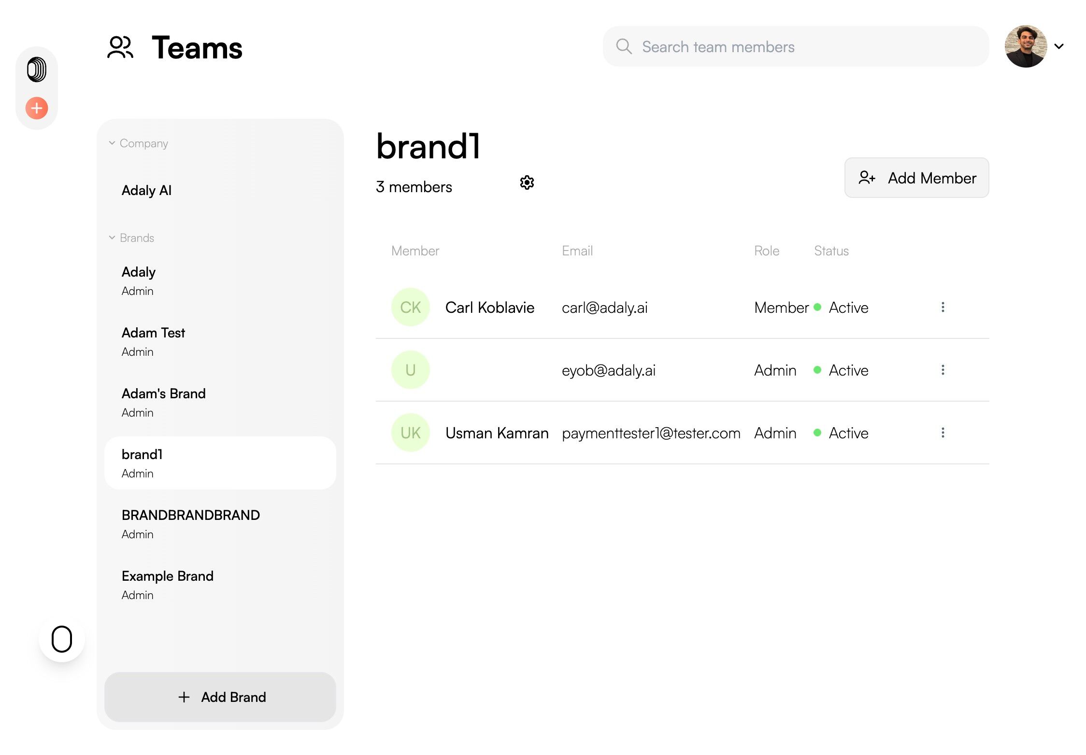Collapse the Brands section
Image resolution: width=1086 pixels, height=755 pixels.
point(112,238)
